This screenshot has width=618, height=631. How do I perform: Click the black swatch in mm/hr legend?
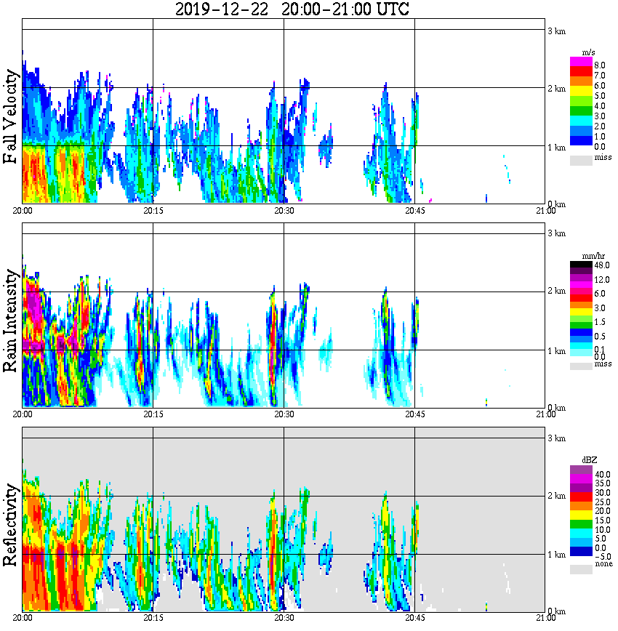(581, 265)
